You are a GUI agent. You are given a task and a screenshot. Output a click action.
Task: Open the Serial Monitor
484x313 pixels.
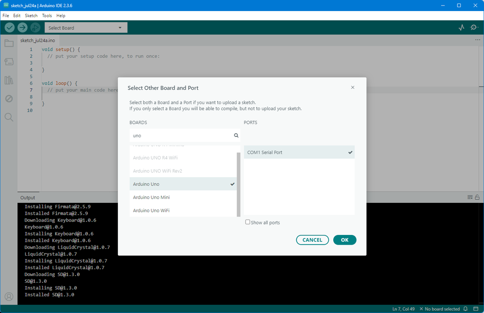point(474,27)
